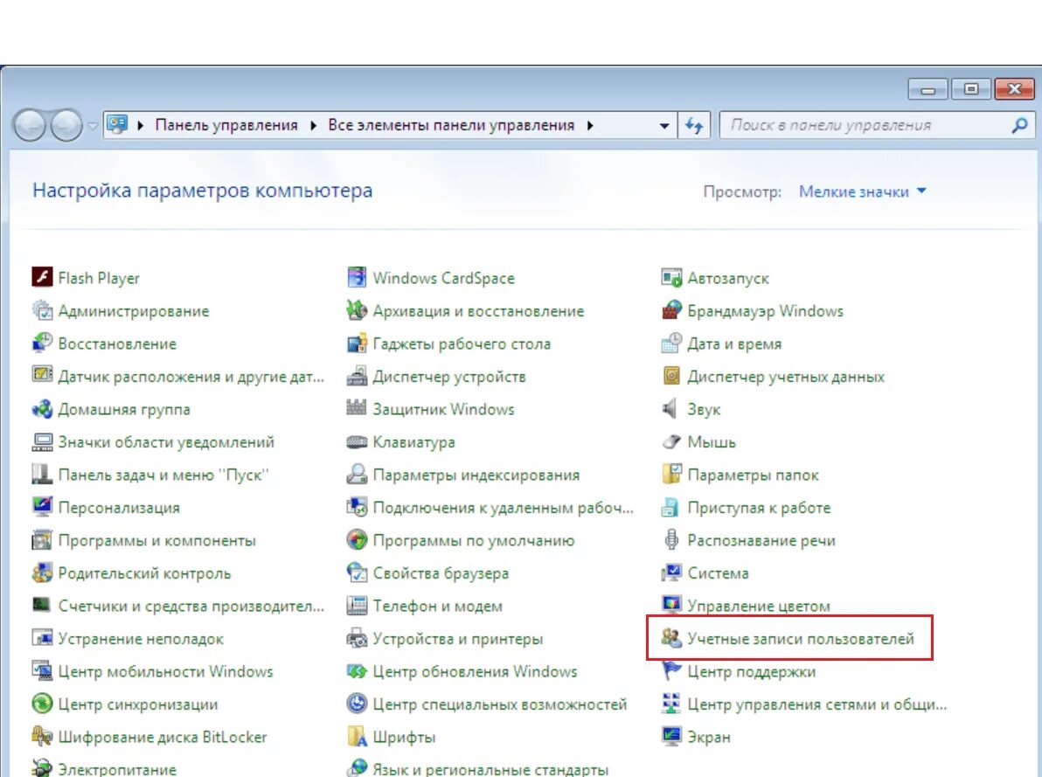1042x777 pixels.
Task: Click the Программы по умолчанию icon
Action: click(357, 539)
